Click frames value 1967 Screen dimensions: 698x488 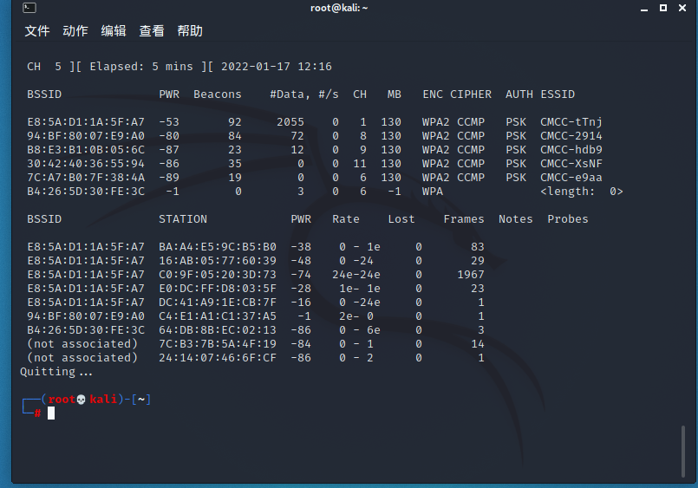pos(471,275)
